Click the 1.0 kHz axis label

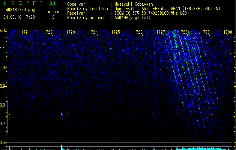3,67
